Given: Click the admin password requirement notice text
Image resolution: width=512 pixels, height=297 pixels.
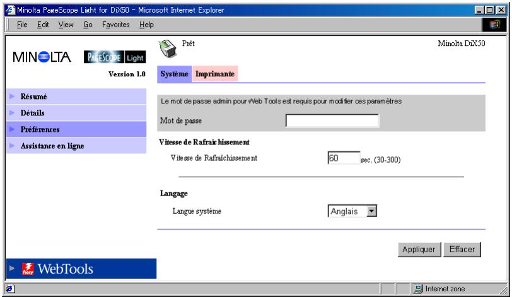Looking at the screenshot, I should click(x=281, y=101).
